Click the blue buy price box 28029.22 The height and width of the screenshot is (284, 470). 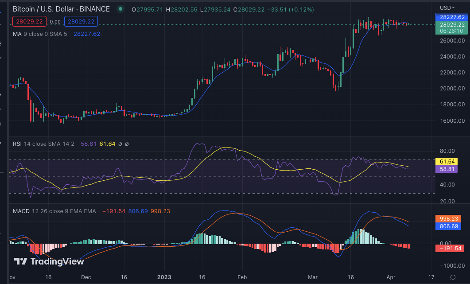[x=81, y=21]
